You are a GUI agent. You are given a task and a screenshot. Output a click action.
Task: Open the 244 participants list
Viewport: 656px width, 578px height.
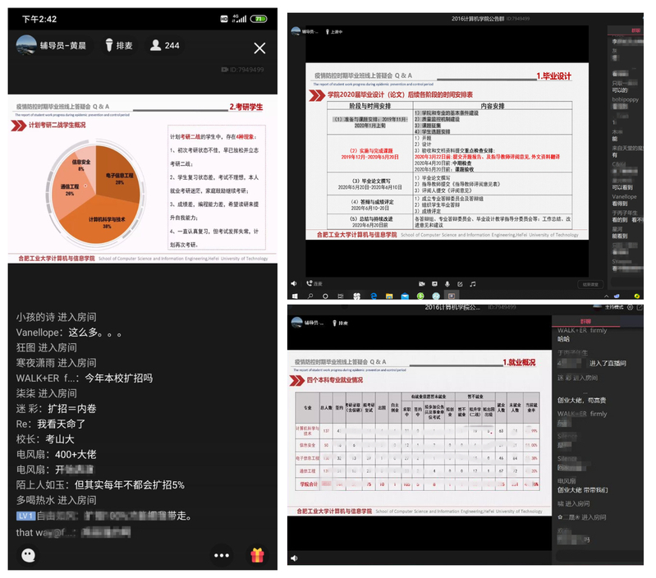click(164, 46)
